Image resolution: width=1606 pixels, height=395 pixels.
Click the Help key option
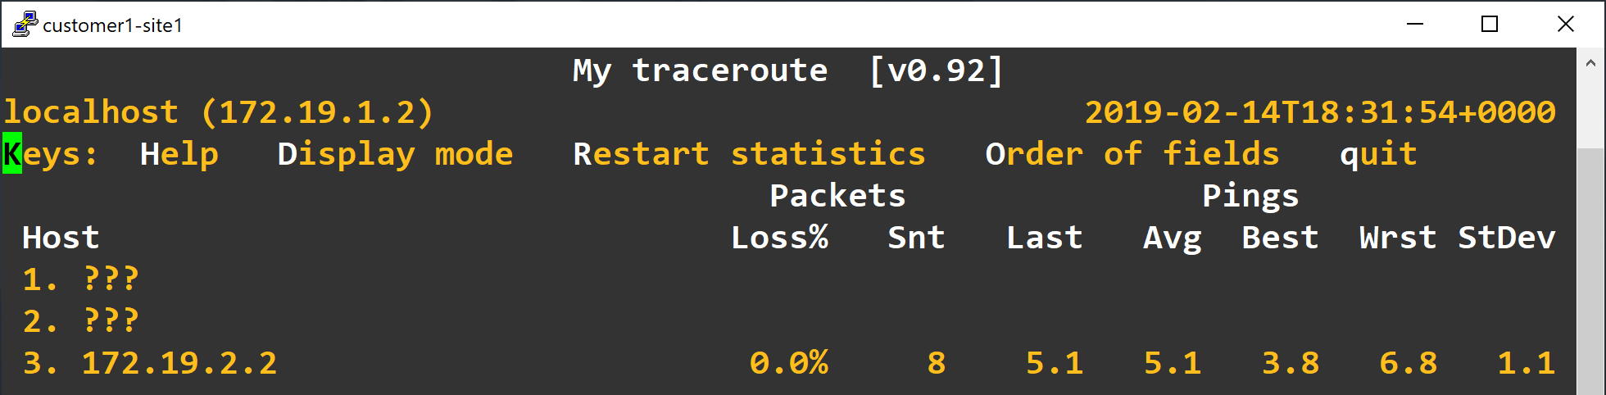[x=179, y=154]
